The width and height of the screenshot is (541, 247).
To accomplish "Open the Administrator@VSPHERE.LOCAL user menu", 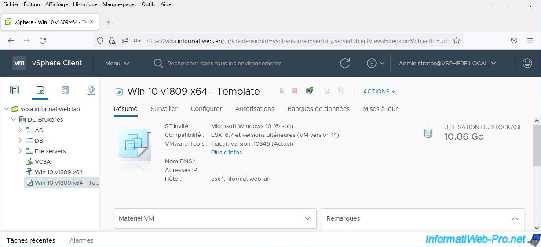I will coord(447,63).
